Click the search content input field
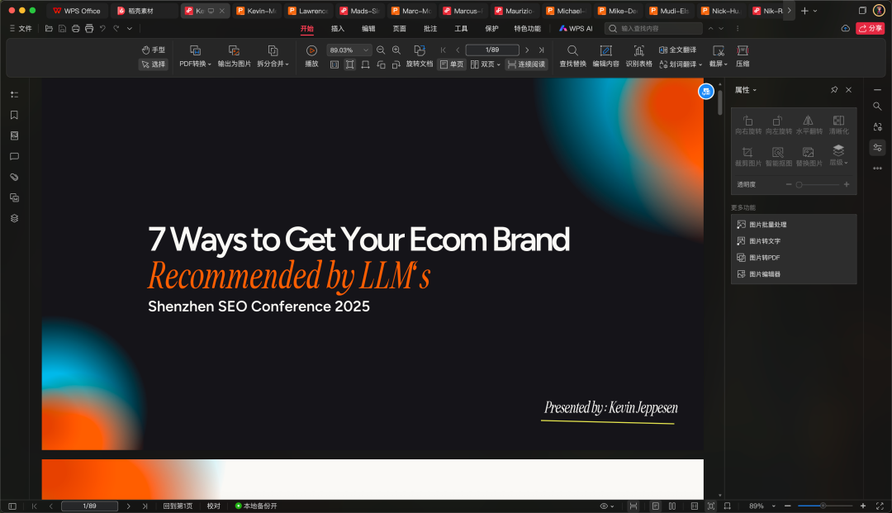Viewport: 892px width, 513px height. [x=653, y=28]
